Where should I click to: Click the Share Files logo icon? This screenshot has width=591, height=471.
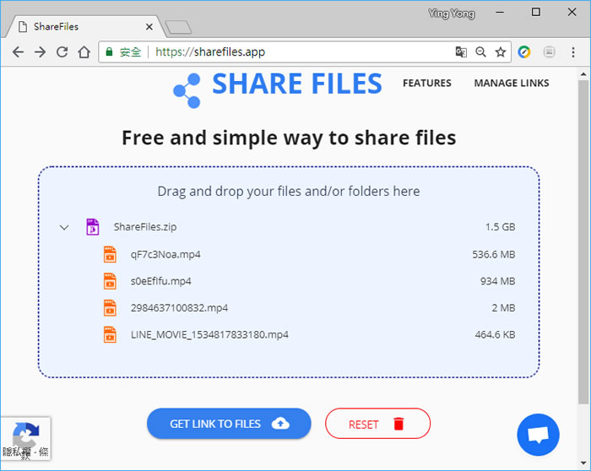(187, 91)
